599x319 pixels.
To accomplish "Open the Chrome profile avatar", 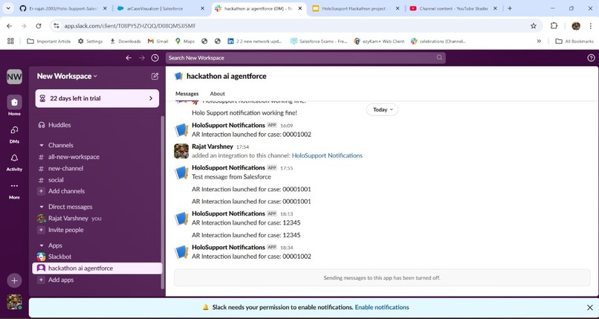I will tap(576, 26).
